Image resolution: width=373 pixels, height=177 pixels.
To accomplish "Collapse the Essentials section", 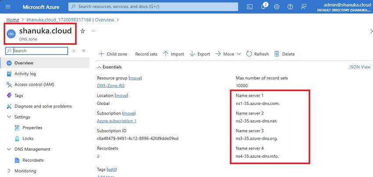I will tap(99, 67).
